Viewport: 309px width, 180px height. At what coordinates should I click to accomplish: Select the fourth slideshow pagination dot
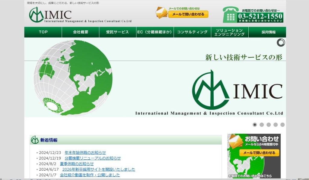[276, 125]
